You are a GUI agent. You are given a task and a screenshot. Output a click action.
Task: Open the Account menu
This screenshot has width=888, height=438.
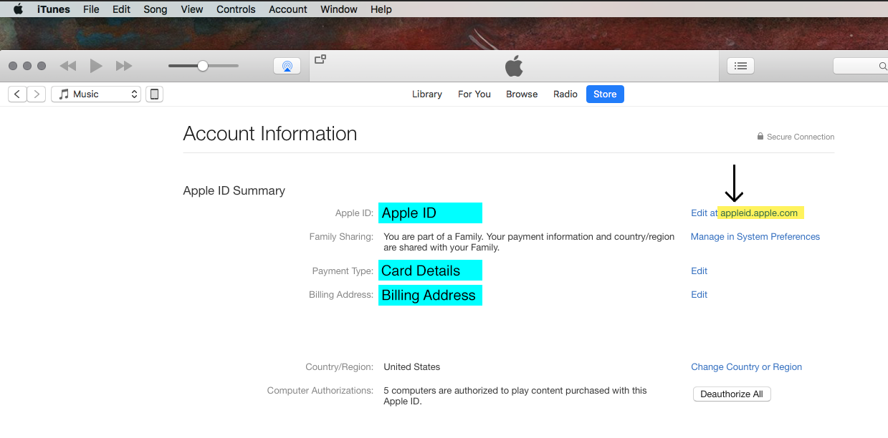[288, 9]
